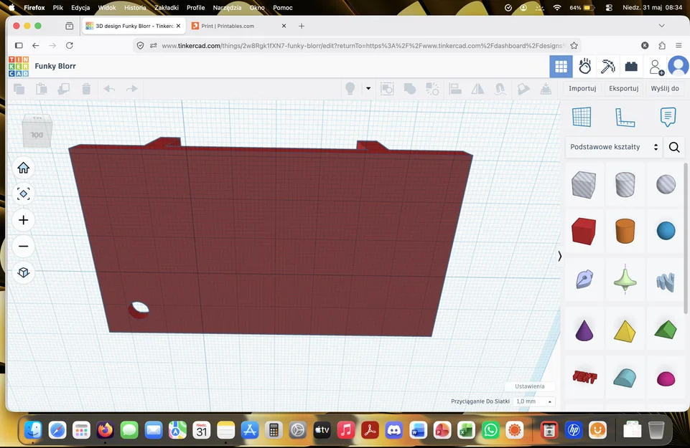Click the Delete trash icon
Viewport: 690px width, 448px height.
pos(86,89)
